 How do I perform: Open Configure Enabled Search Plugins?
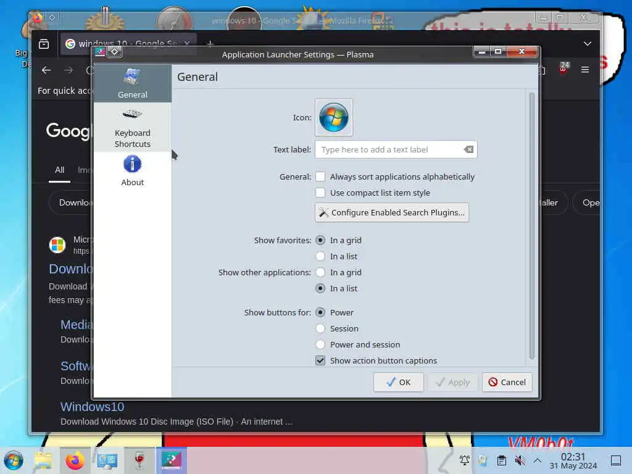(x=391, y=212)
